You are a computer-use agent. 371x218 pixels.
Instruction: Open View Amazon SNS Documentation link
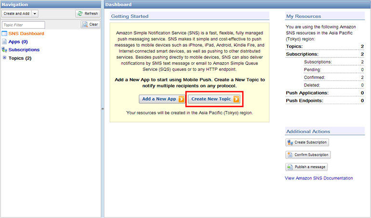pos(318,178)
